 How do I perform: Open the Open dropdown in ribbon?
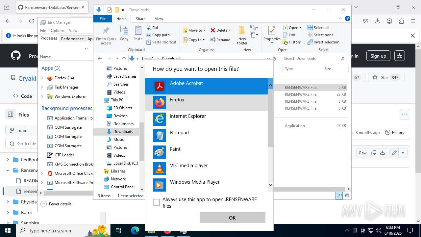(x=292, y=28)
